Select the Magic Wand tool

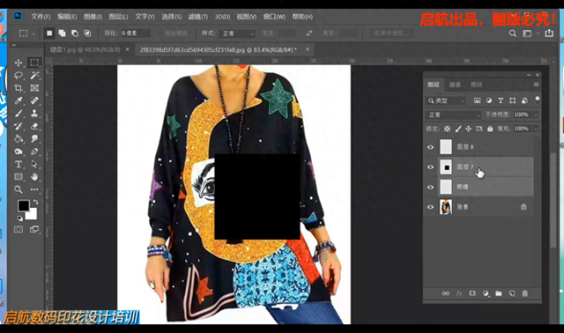pyautogui.click(x=34, y=76)
